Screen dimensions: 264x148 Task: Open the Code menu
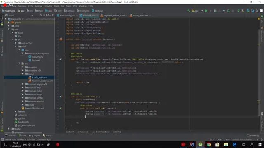click(x=31, y=6)
